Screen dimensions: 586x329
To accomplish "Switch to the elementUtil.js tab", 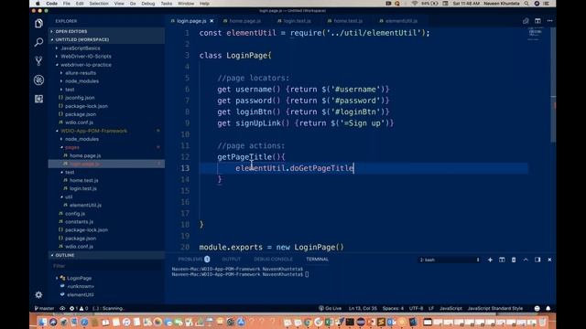I will [x=401, y=21].
